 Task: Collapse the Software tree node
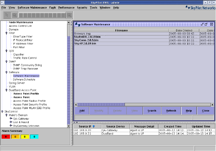point(7,72)
